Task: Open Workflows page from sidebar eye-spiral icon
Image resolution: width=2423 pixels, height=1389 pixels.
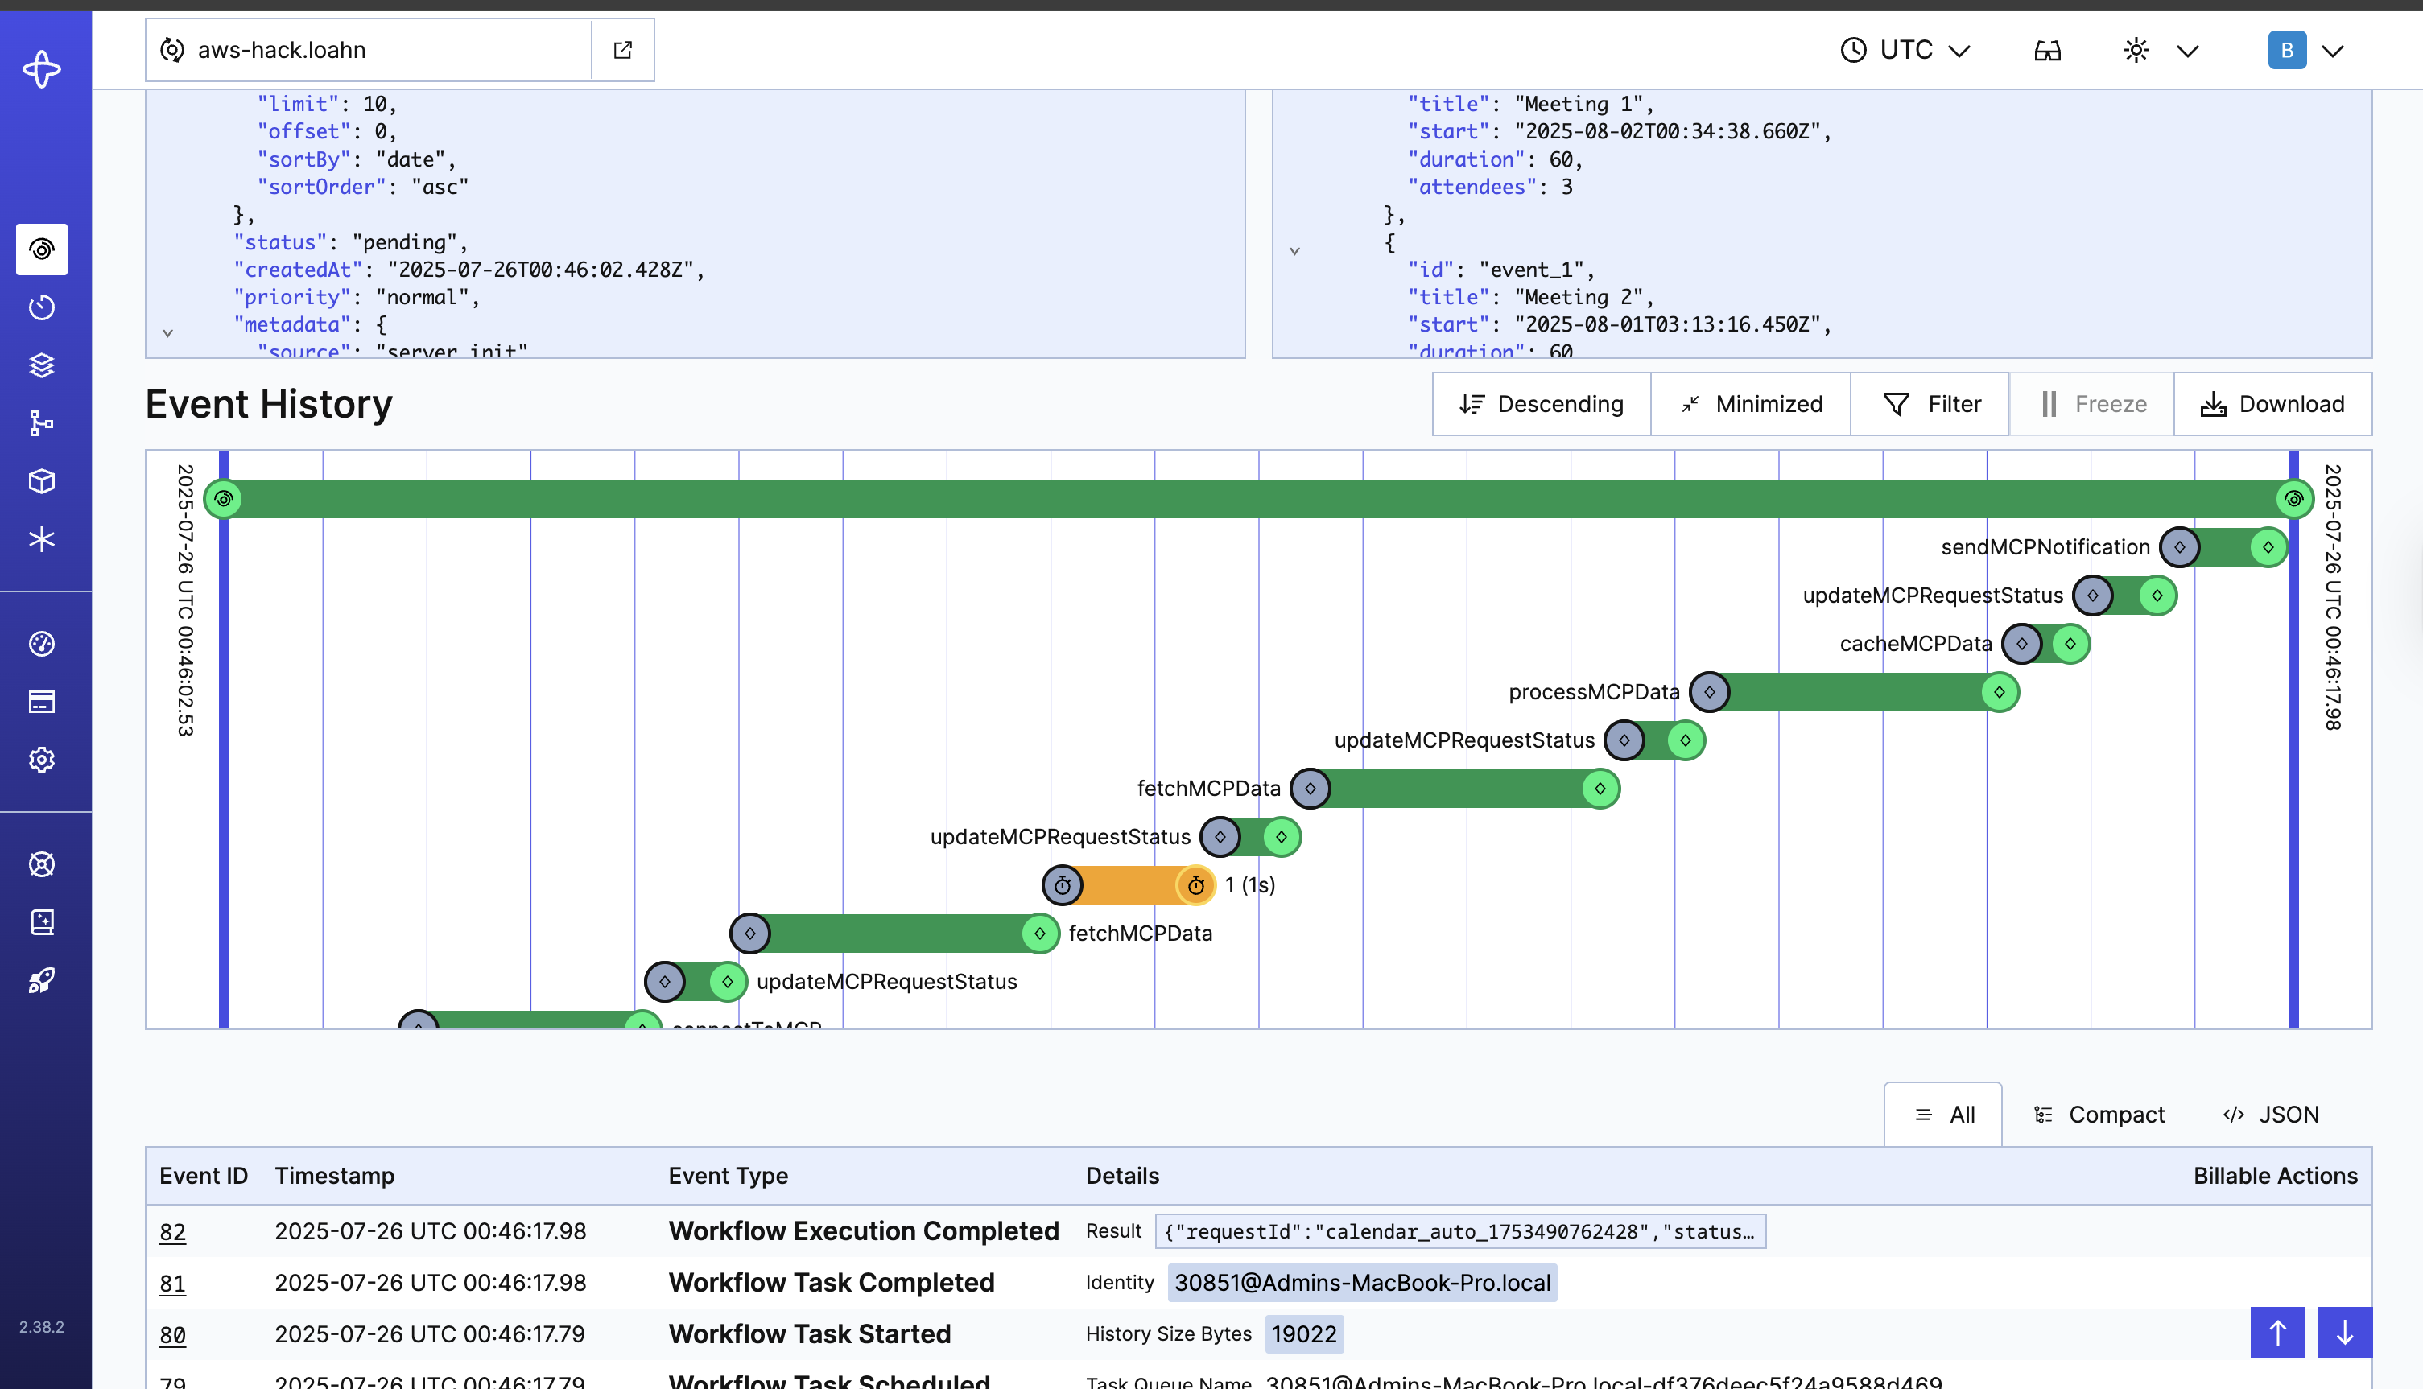Action: tap(41, 249)
